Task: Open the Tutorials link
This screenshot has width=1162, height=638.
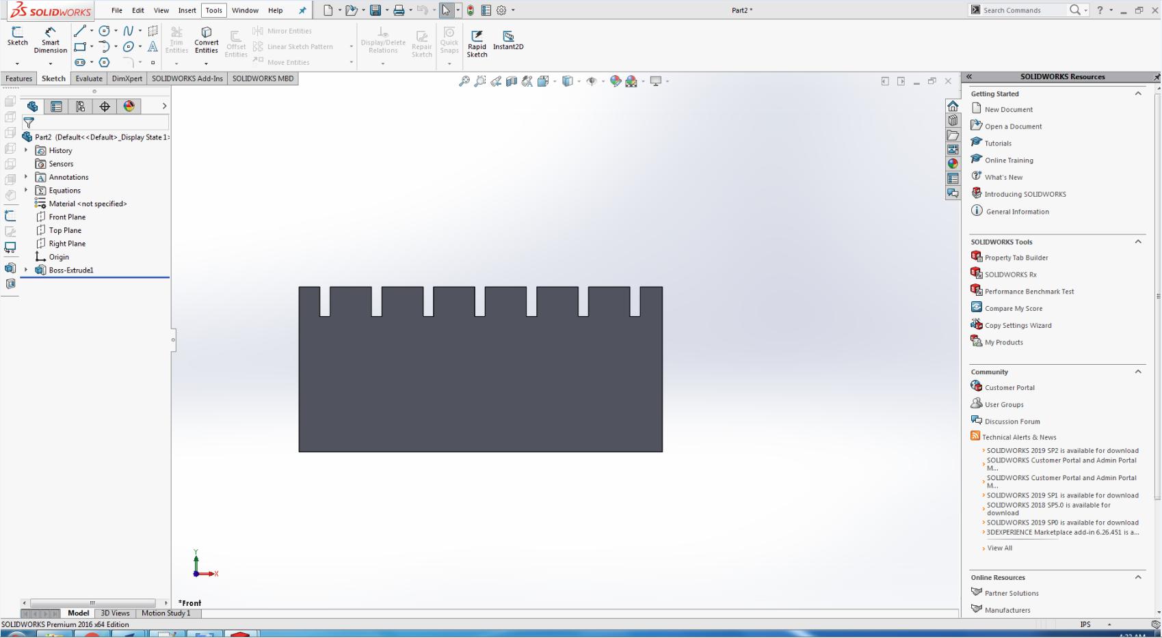Action: coord(998,143)
